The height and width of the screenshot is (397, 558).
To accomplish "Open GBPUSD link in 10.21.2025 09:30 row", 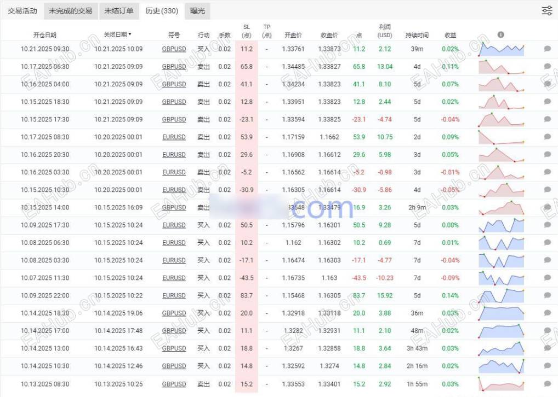I will (174, 49).
